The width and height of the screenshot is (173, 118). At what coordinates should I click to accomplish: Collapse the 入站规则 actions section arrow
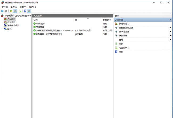pyautogui.click(x=170, y=20)
